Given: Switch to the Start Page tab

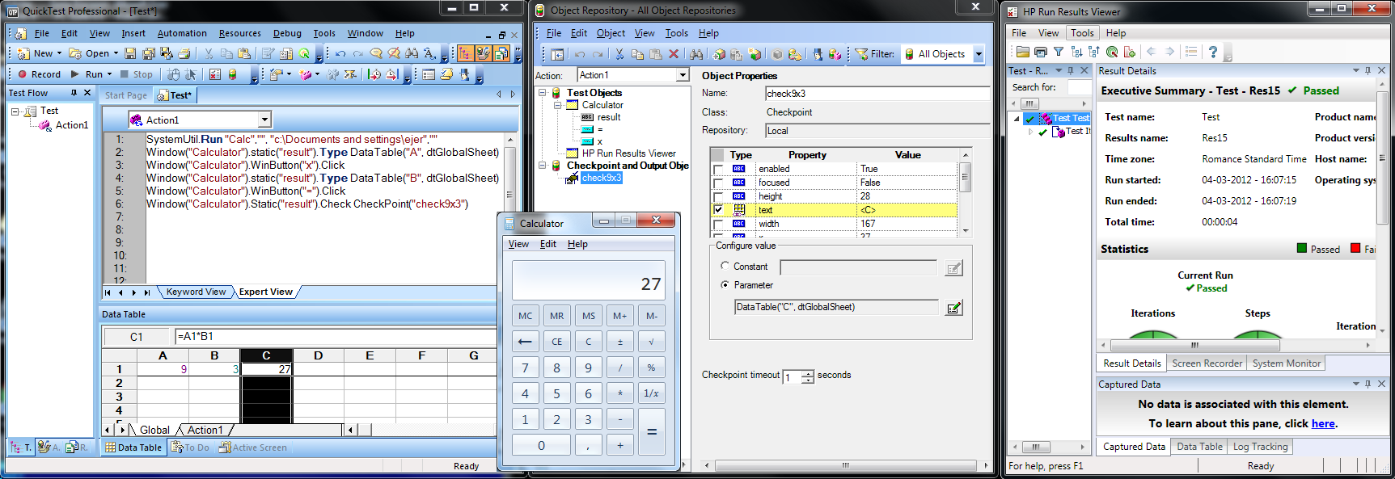Looking at the screenshot, I should click(x=126, y=95).
